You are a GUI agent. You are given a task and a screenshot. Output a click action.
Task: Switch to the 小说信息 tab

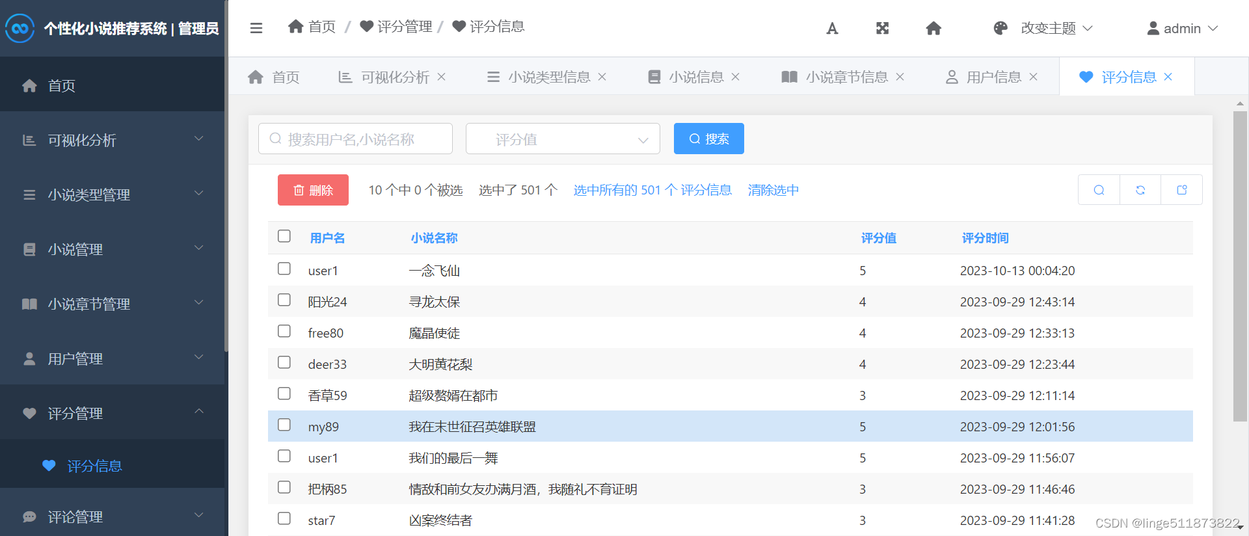pyautogui.click(x=693, y=77)
